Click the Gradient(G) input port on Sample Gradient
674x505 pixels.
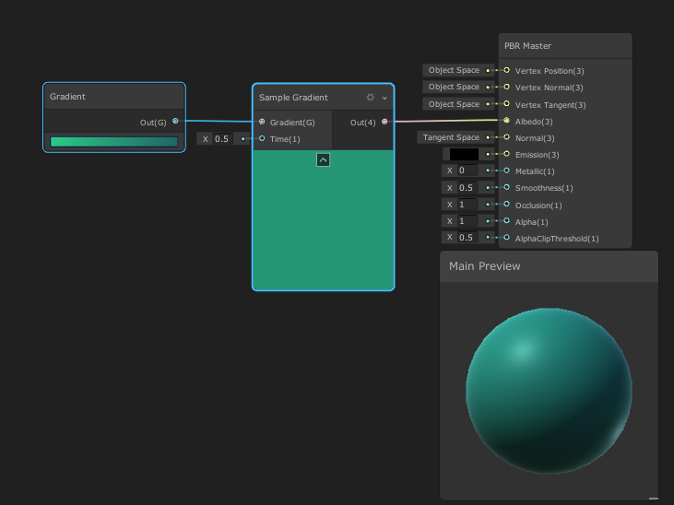click(x=262, y=122)
